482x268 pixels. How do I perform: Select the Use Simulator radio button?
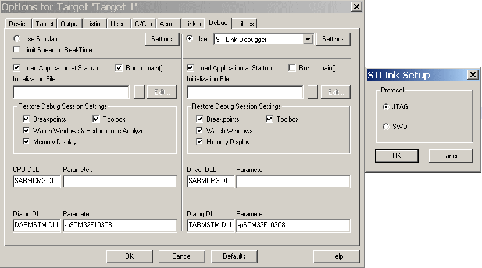coord(17,38)
